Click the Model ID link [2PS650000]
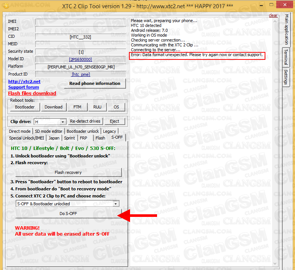Viewport: 295px width, 270px height. tap(80, 59)
